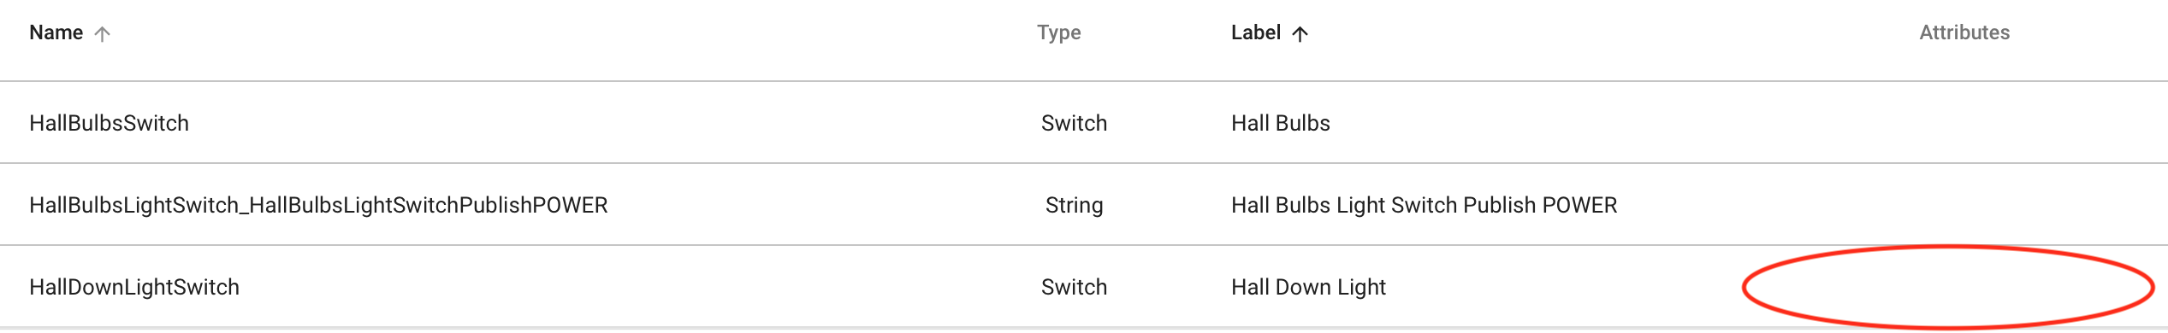Sort by the Type column header
The image size is (2168, 333).
coord(1058,32)
